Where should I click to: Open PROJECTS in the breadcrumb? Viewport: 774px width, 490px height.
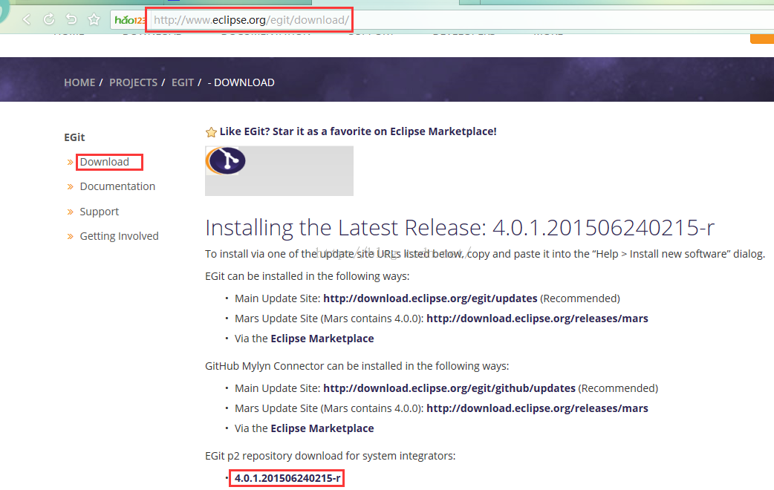[x=133, y=82]
